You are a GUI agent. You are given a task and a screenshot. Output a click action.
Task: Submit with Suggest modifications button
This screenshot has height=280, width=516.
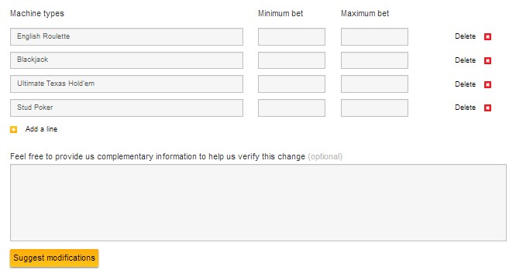54,258
